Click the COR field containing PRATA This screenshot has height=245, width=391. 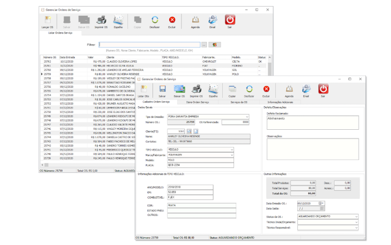coord(202,205)
